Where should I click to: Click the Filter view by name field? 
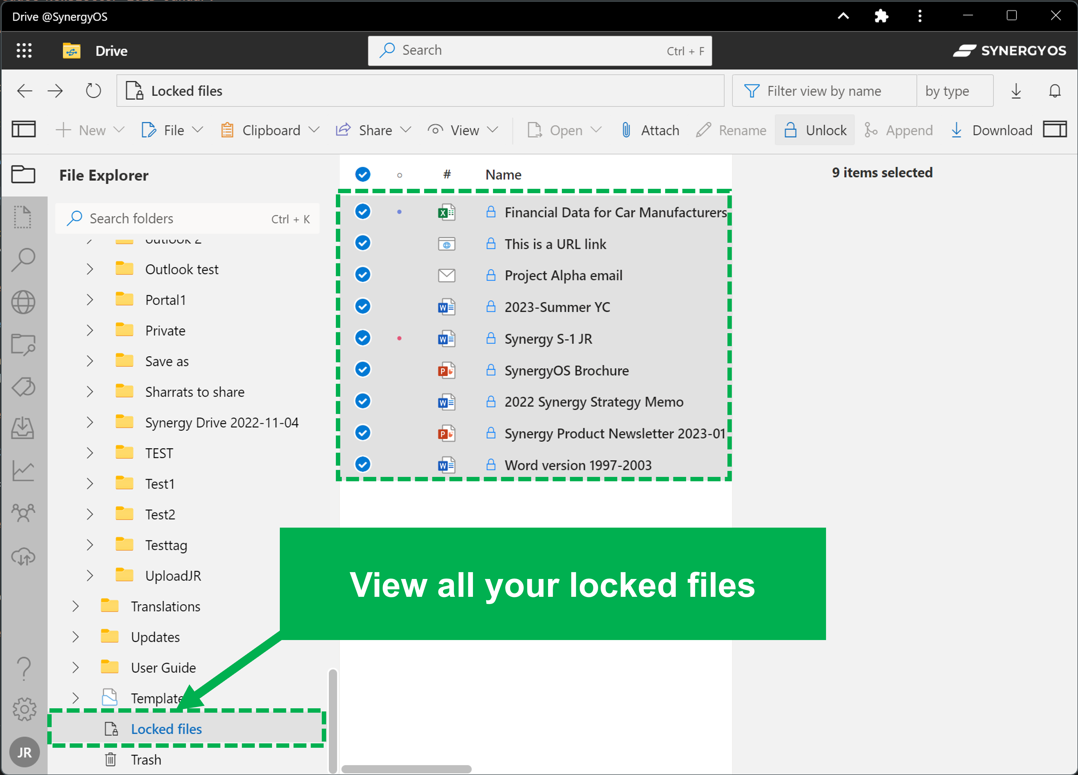tap(824, 90)
